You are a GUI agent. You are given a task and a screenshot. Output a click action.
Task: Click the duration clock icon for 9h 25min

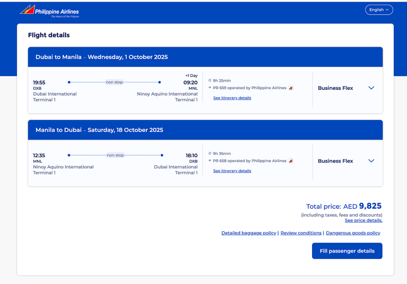(210, 81)
